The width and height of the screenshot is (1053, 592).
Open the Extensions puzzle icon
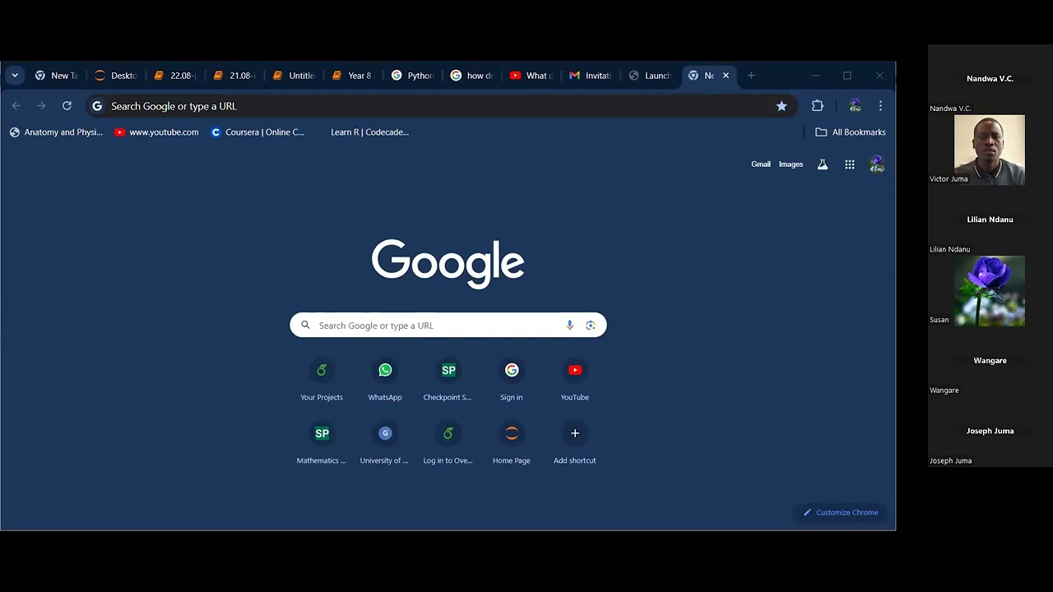(x=818, y=106)
